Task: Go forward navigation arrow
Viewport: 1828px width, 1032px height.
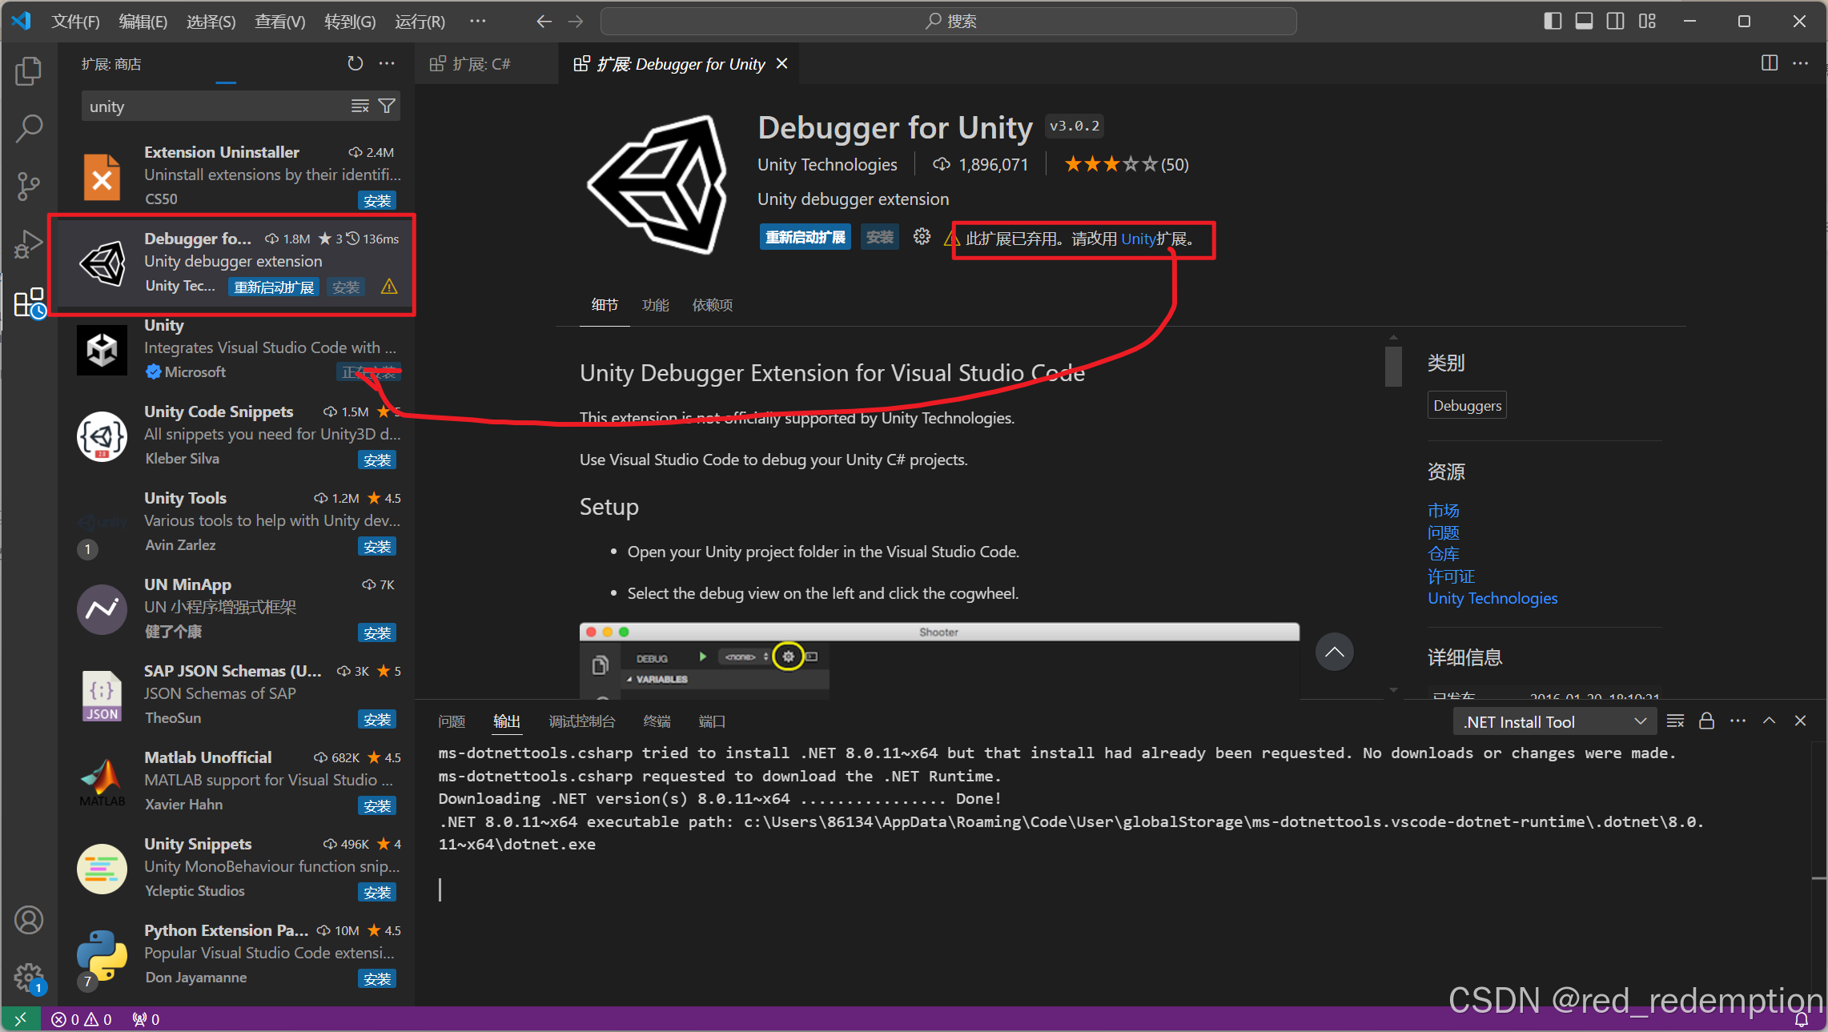Action: [x=576, y=22]
